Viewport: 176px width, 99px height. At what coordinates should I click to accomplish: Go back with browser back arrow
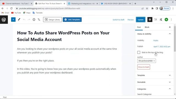[x=2, y=9]
